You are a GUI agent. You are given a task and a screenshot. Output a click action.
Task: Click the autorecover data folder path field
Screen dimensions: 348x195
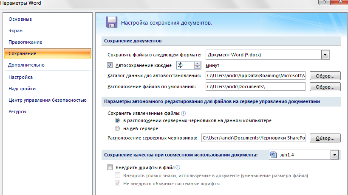click(x=255, y=76)
